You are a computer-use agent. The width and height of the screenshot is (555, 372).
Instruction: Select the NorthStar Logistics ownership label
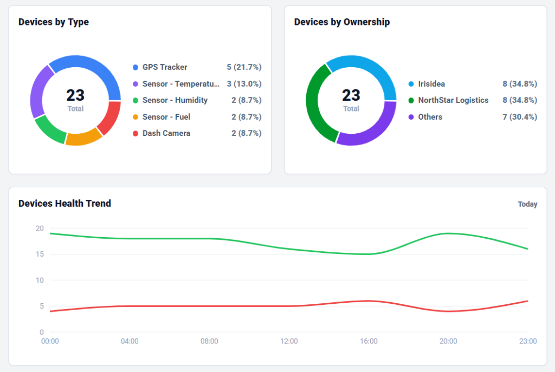(x=453, y=100)
